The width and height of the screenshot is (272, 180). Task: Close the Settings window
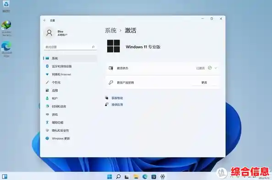221,19
